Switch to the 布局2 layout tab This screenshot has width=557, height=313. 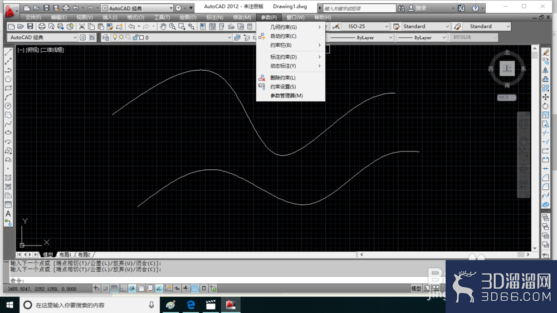pos(84,255)
